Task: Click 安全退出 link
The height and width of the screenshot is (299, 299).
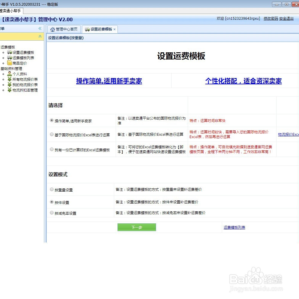Action: click(x=286, y=19)
